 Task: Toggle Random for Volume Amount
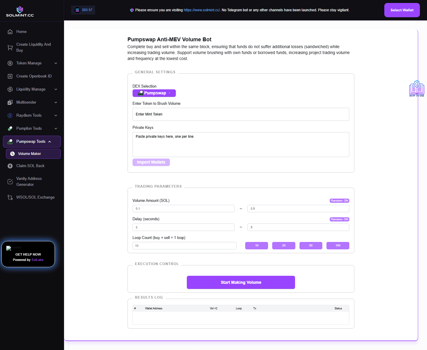(x=339, y=200)
